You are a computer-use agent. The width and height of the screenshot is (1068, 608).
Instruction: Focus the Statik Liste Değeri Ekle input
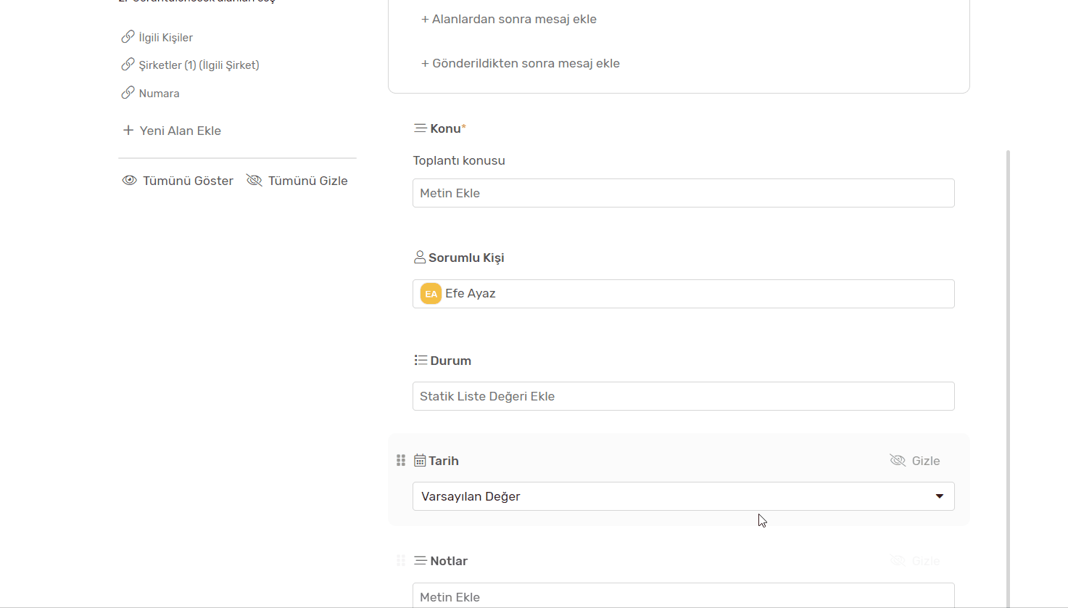pos(683,396)
